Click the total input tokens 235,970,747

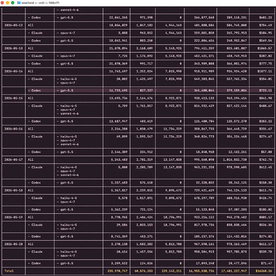click(x=118, y=271)
